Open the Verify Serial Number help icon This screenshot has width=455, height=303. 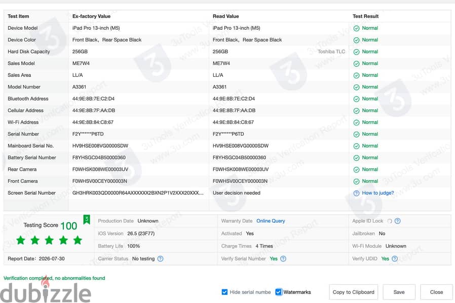283,258
